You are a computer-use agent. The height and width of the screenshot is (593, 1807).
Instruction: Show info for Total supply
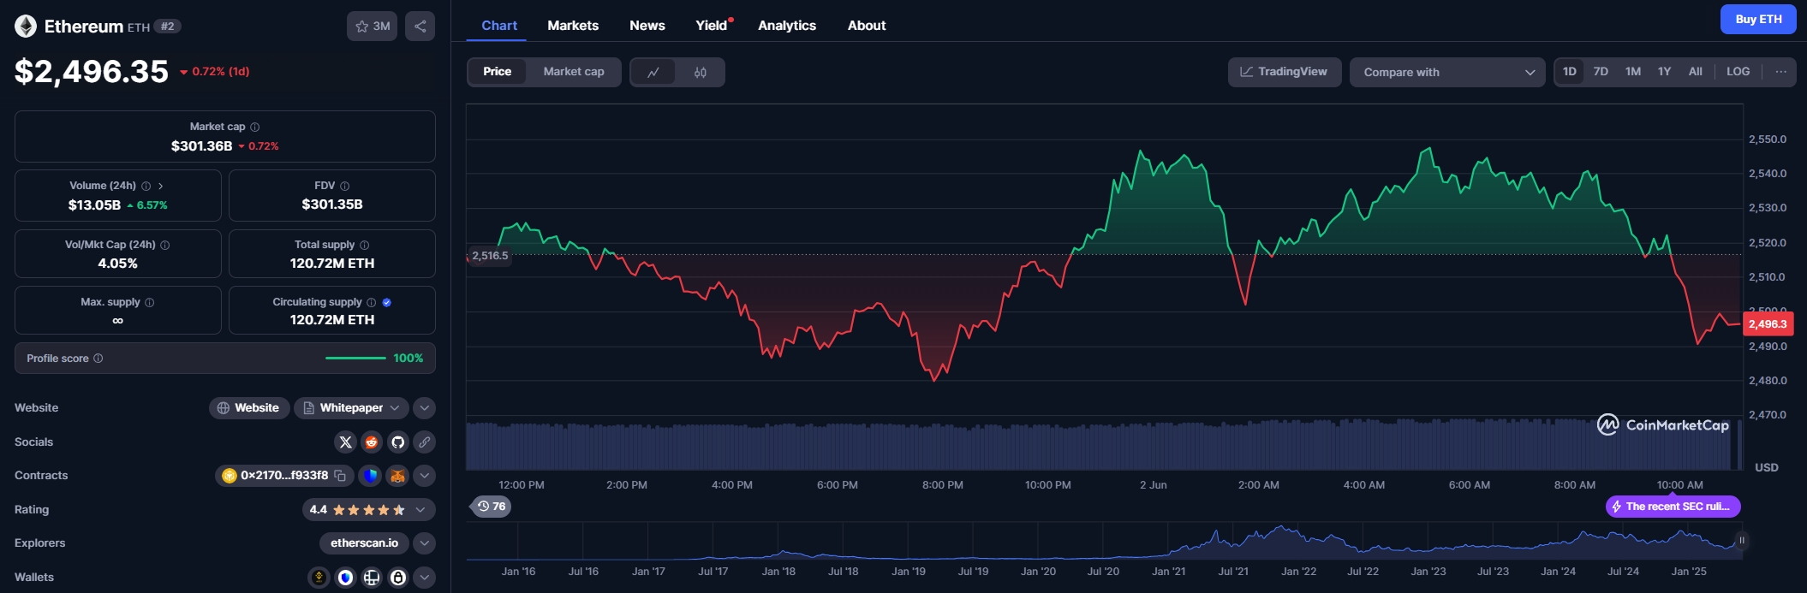tap(364, 245)
